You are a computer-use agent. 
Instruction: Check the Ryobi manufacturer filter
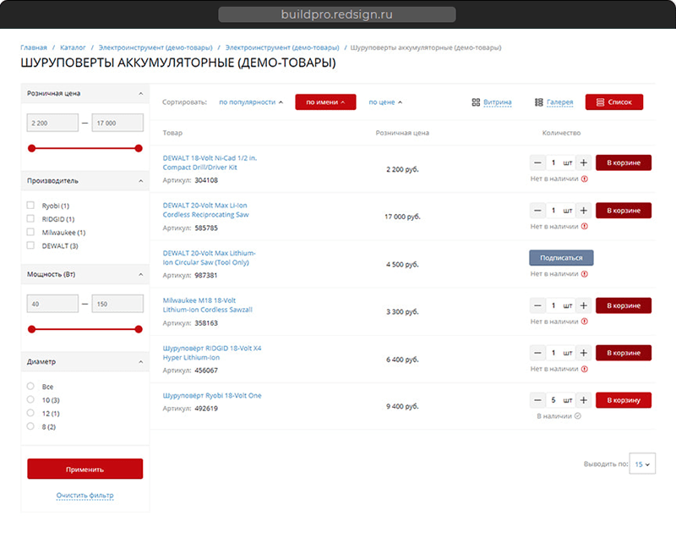[x=30, y=205]
